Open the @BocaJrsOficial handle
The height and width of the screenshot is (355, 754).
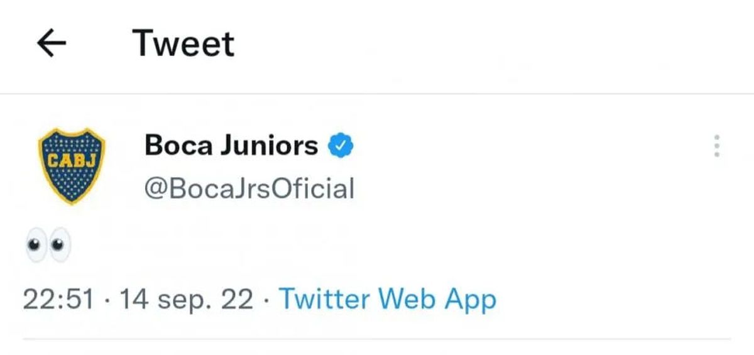pos(249,188)
